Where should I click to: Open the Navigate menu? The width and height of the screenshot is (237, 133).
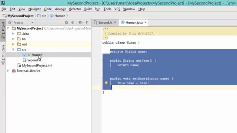click(x=35, y=9)
